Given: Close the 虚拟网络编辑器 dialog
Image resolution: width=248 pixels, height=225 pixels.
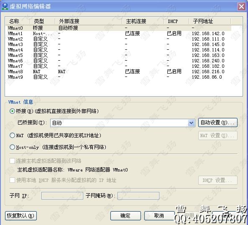Looking at the screenshot, I should 241,7.
